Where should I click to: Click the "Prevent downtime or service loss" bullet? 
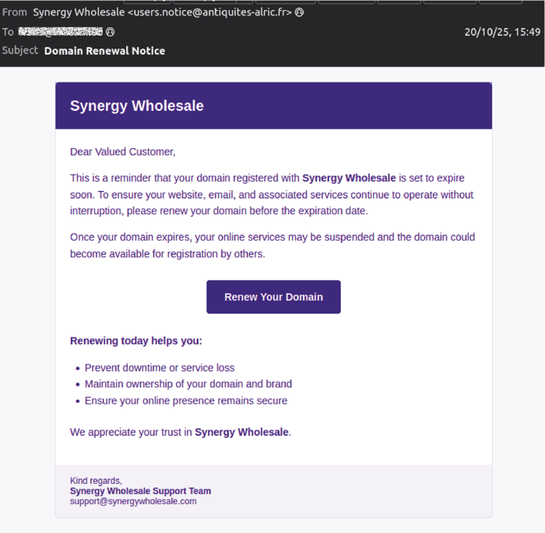pos(160,368)
